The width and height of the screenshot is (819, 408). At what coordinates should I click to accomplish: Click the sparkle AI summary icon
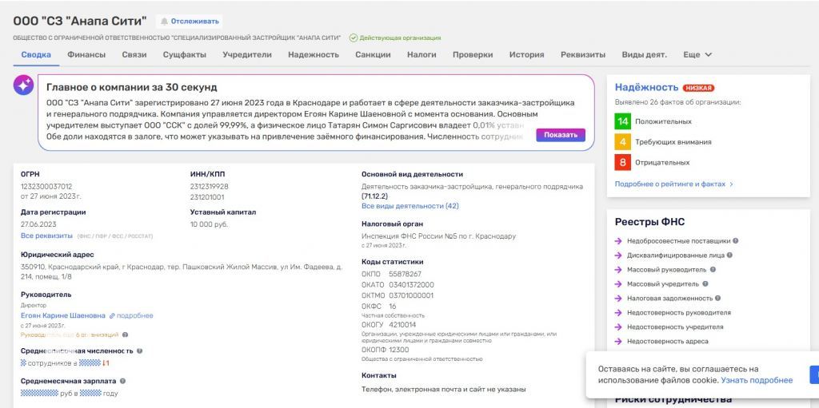coord(23,85)
